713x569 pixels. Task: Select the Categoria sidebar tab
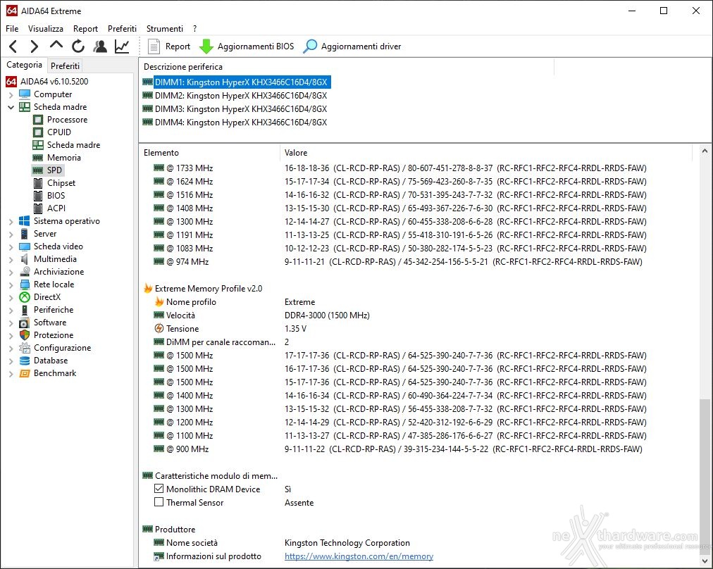click(24, 65)
